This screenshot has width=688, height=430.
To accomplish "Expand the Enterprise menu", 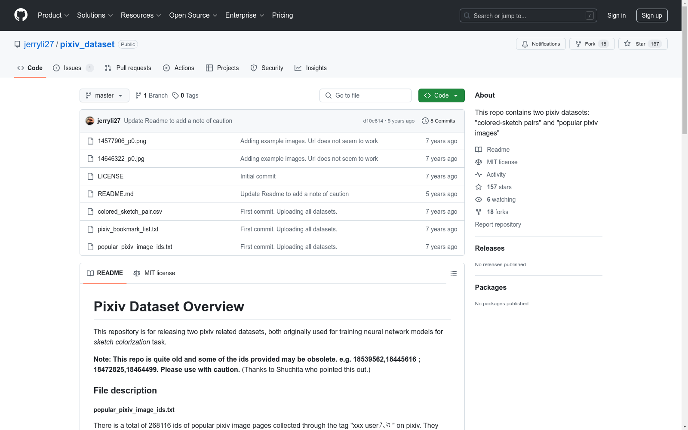I will click(x=245, y=15).
